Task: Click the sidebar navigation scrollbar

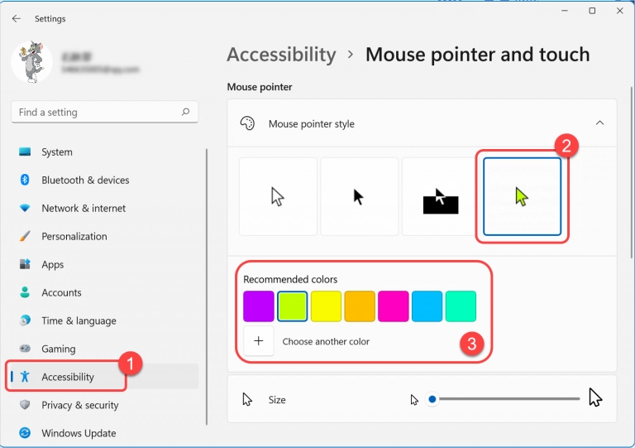Action: click(207, 287)
